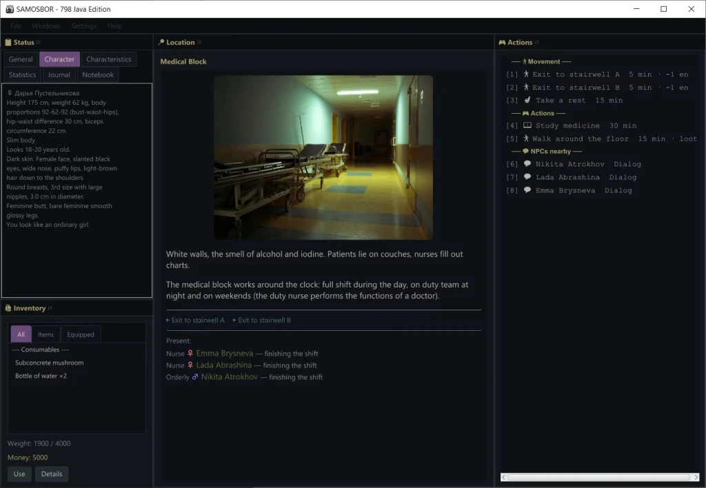Image resolution: width=706 pixels, height=488 pixels.
Task: Click speech bubble icon for Emma Brysneva dialog
Action: coord(527,190)
